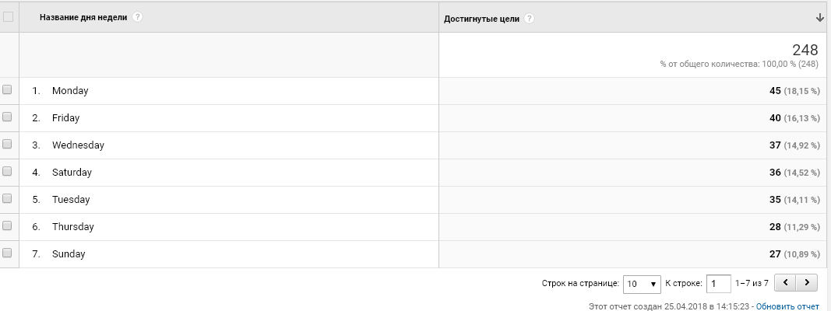Mark the Tuesday row checkbox
The width and height of the screenshot is (831, 311).
tap(7, 198)
